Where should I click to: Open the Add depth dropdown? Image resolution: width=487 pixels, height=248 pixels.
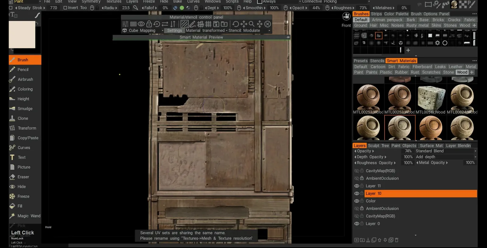point(446,157)
